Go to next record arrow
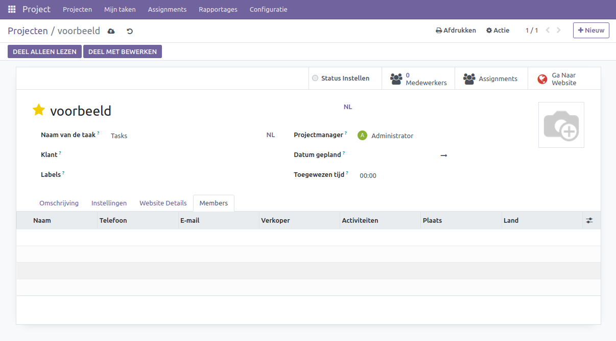The image size is (616, 341). click(x=559, y=30)
